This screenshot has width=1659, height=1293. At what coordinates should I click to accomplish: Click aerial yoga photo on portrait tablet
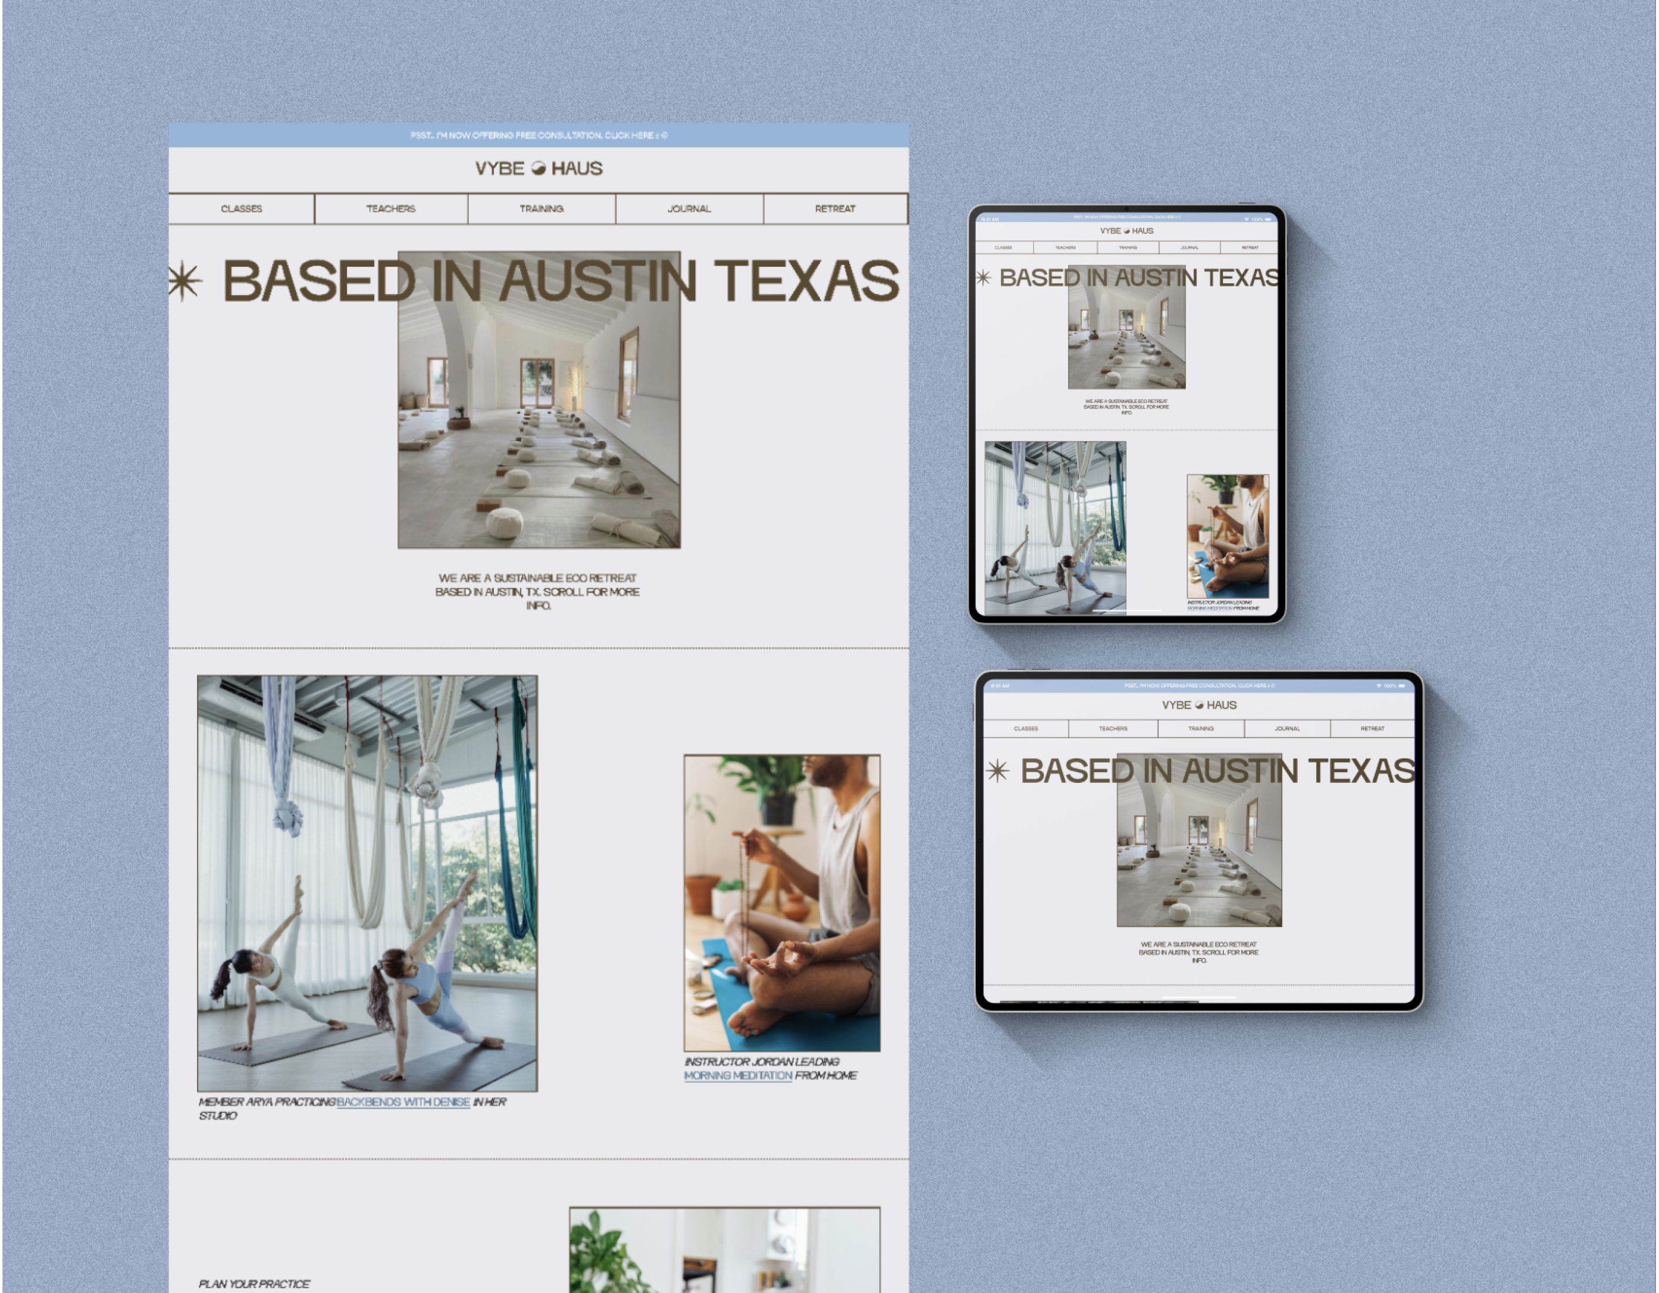1055,527
